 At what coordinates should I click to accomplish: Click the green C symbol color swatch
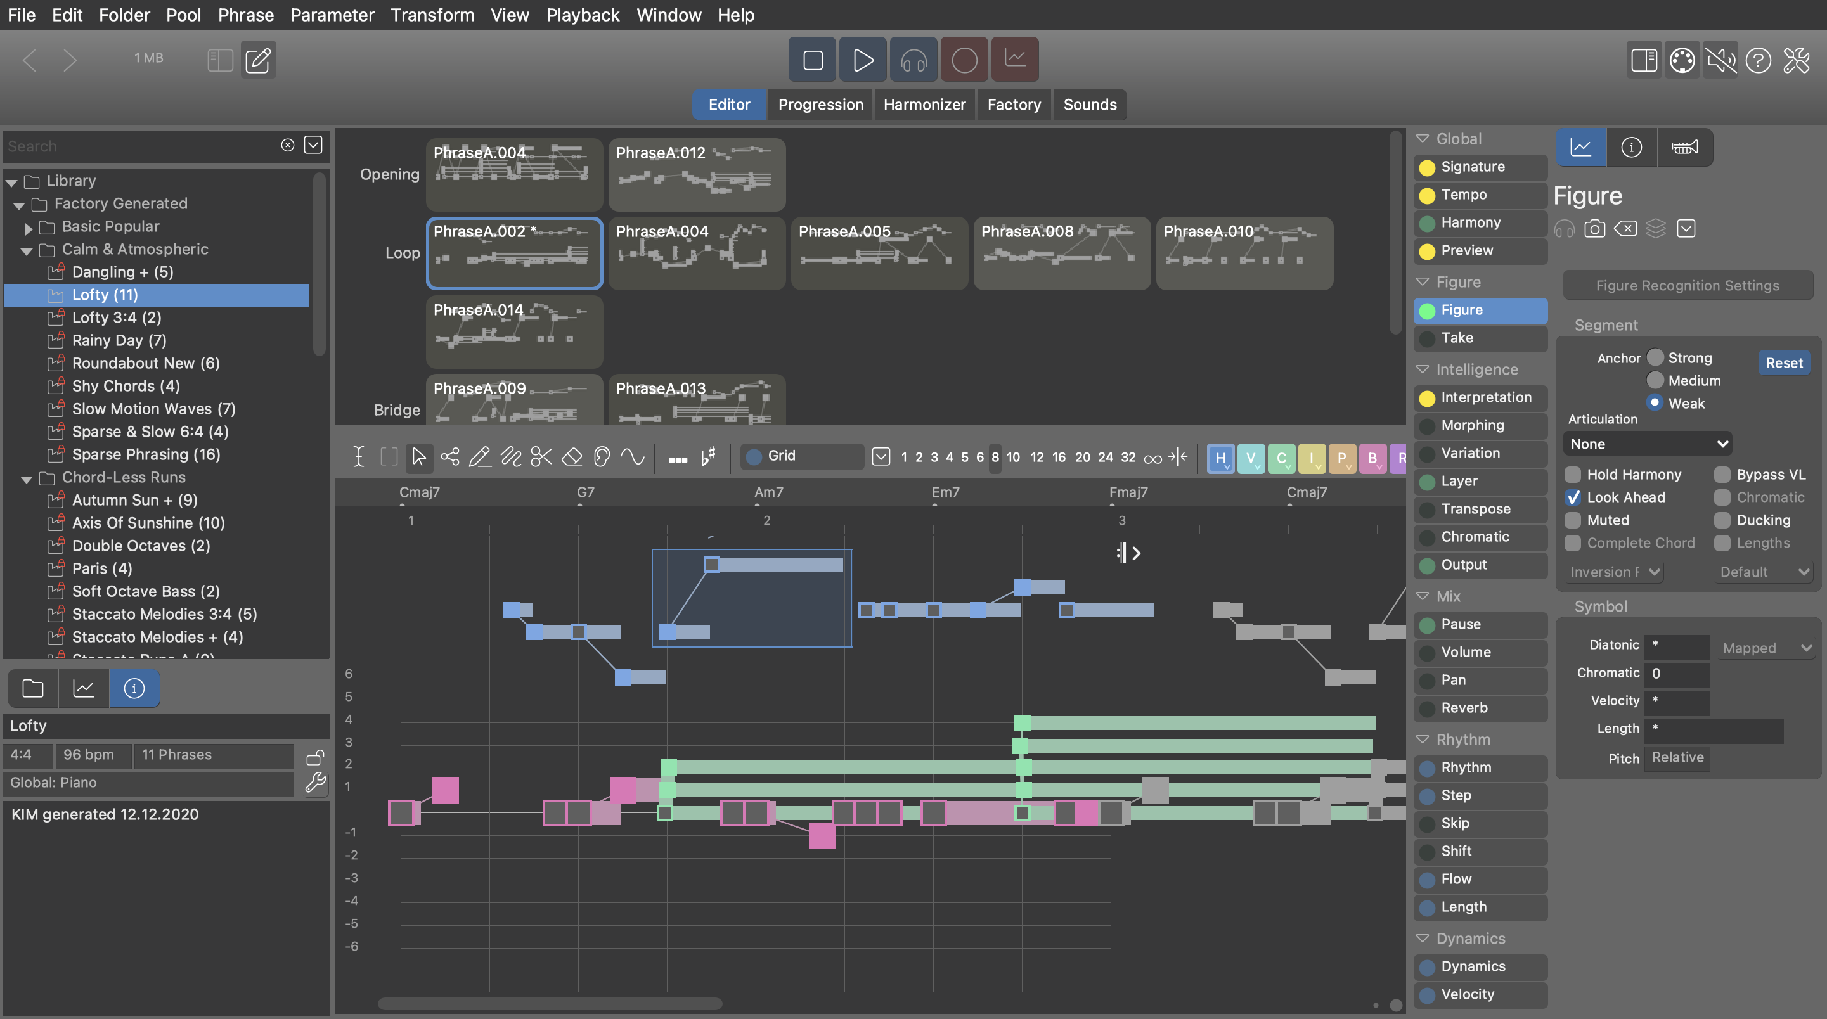pyautogui.click(x=1281, y=458)
